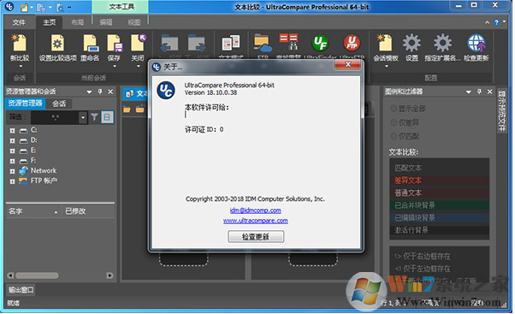Select the 仅差异 radio button
515x314 pixels.
[x=394, y=122]
